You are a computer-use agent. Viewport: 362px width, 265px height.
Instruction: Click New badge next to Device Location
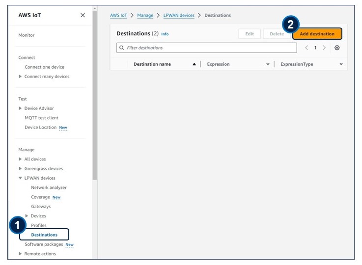(63, 128)
